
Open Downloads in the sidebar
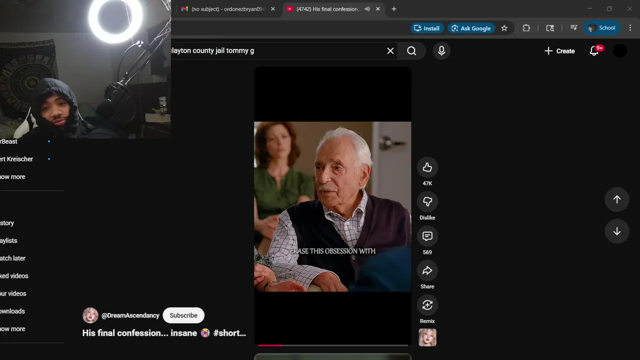coord(12,311)
